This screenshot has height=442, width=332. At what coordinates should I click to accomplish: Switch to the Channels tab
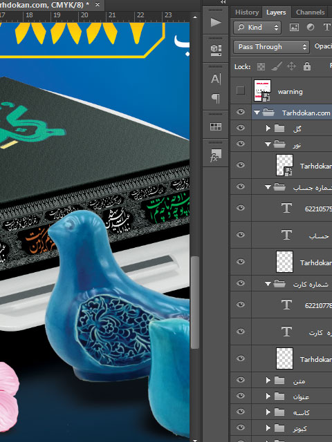[311, 12]
